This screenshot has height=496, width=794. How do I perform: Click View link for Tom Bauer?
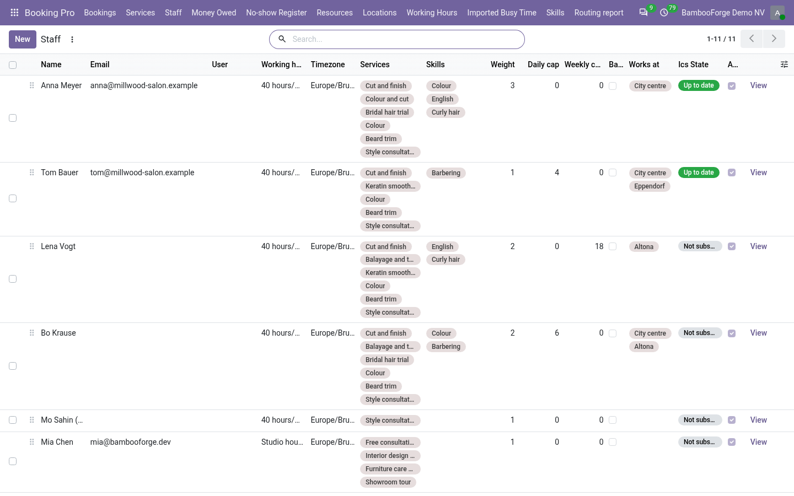coord(759,172)
